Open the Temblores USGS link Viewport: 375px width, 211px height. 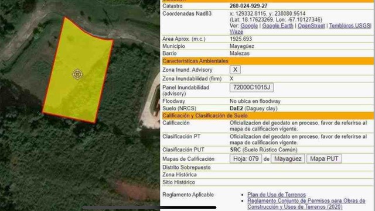[349, 26]
